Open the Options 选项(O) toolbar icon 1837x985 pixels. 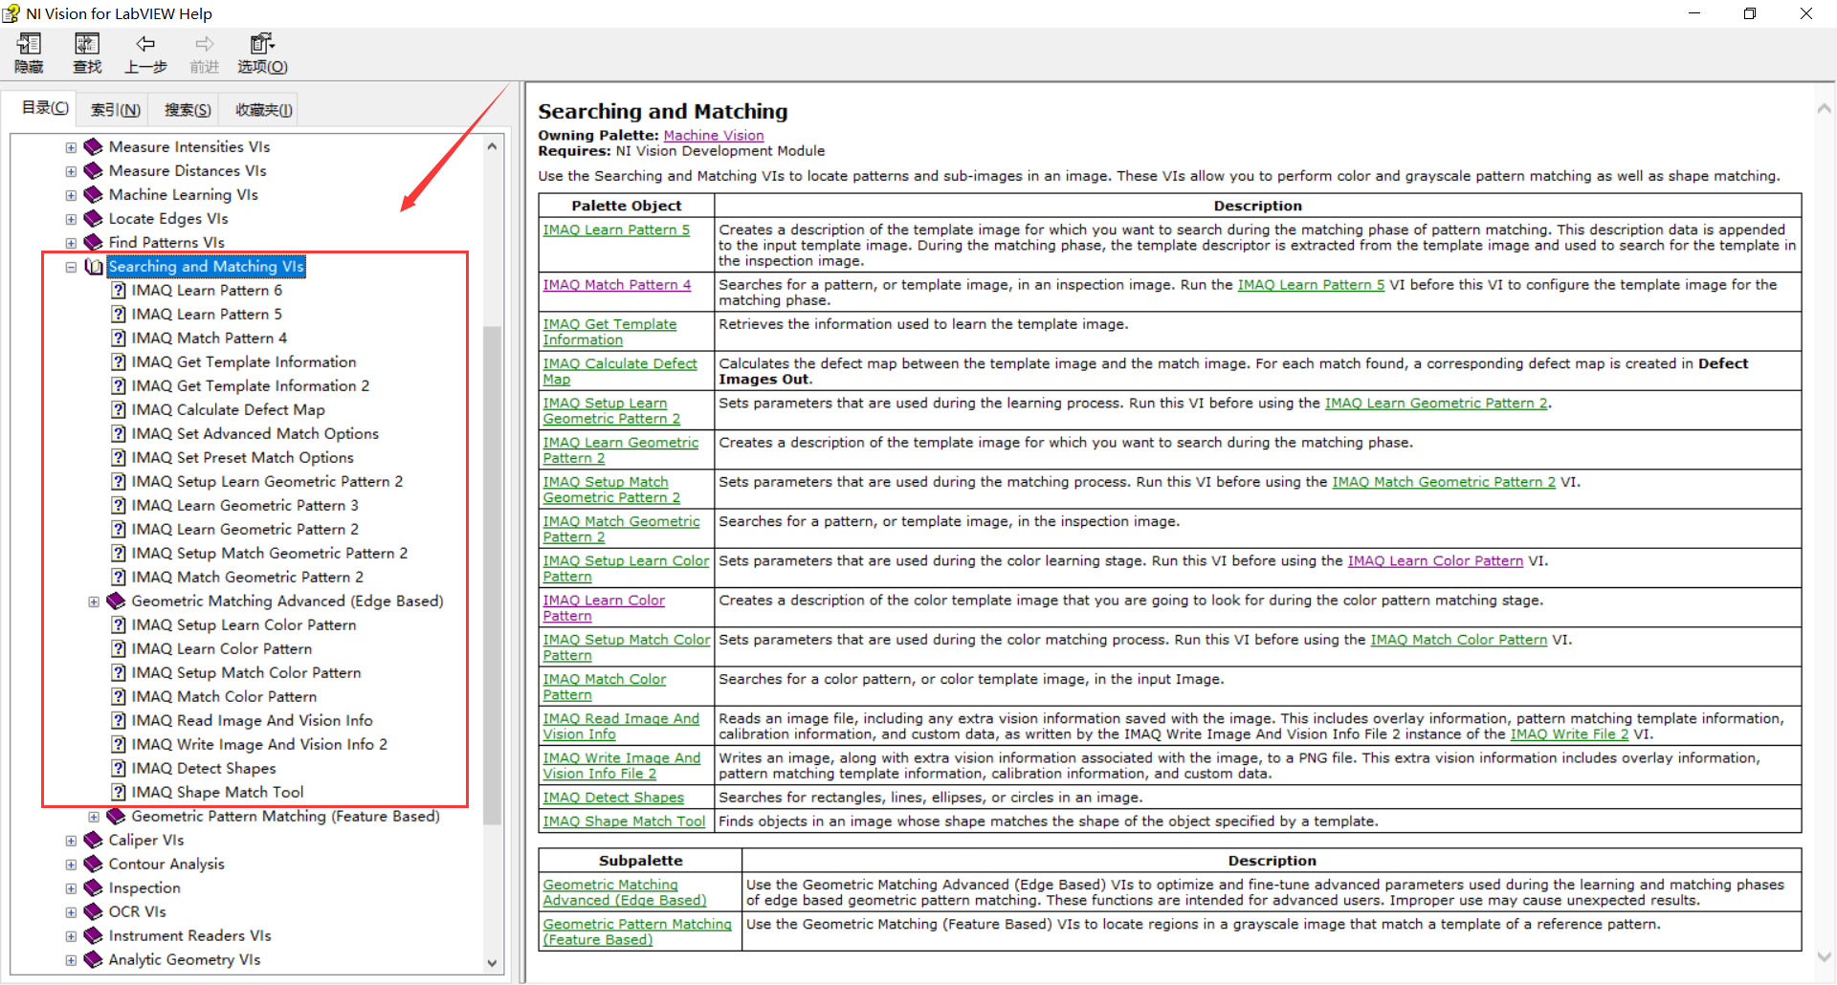[x=261, y=44]
